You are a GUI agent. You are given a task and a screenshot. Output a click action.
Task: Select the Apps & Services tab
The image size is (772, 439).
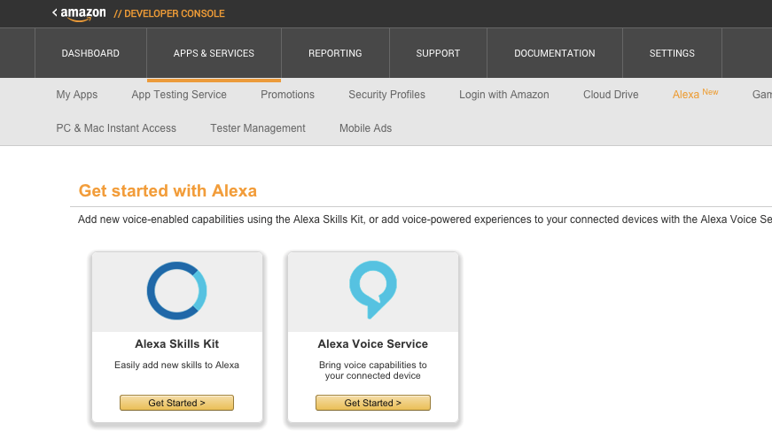(x=214, y=53)
